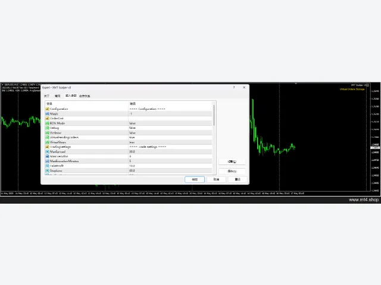Viewport: 381px width, 285px height.
Task: Click the icon beside VirtualStops
Action: (x=48, y=142)
